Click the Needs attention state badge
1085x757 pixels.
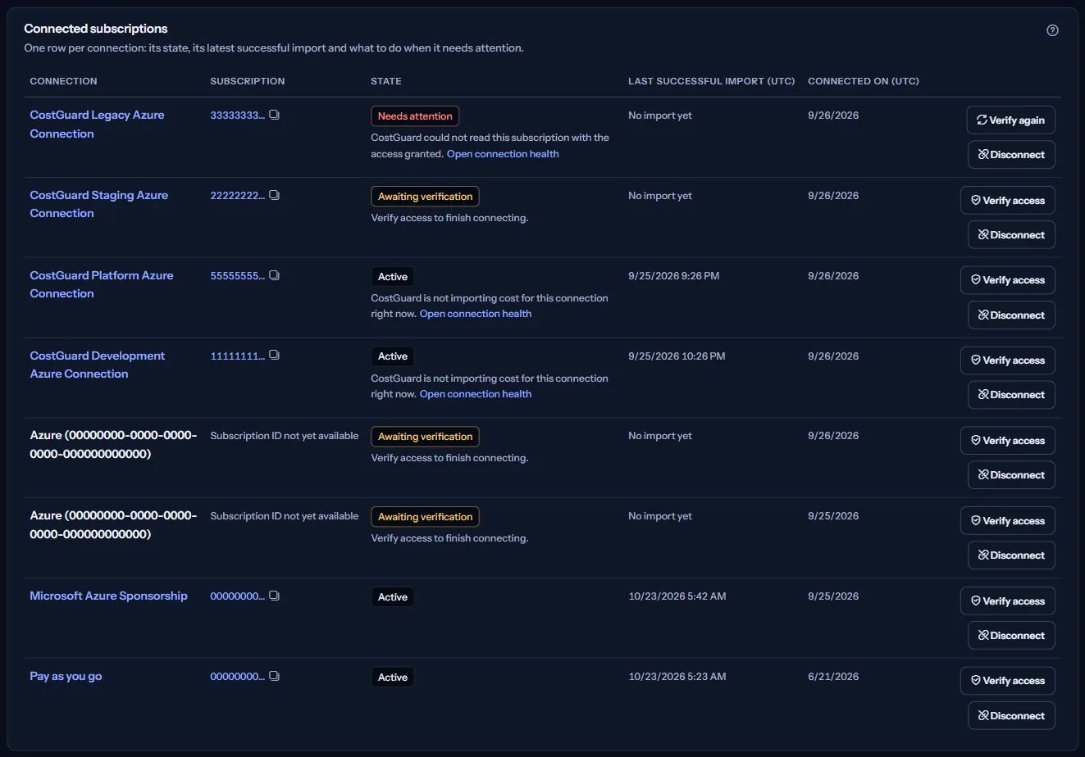tap(415, 116)
